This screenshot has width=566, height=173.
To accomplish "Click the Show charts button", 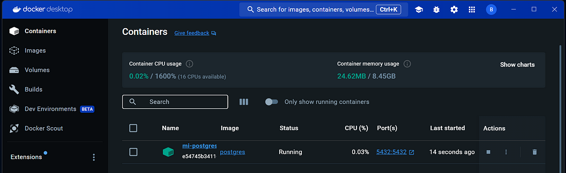I will tap(517, 65).
